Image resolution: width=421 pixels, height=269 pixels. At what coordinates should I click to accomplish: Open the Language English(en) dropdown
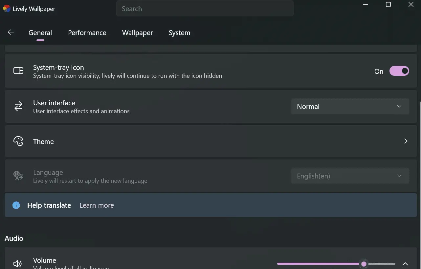pos(350,176)
